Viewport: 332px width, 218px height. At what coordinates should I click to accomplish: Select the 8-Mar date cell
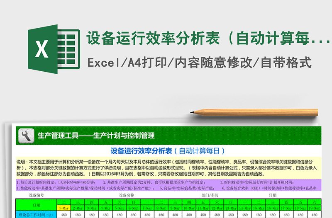(161, 208)
